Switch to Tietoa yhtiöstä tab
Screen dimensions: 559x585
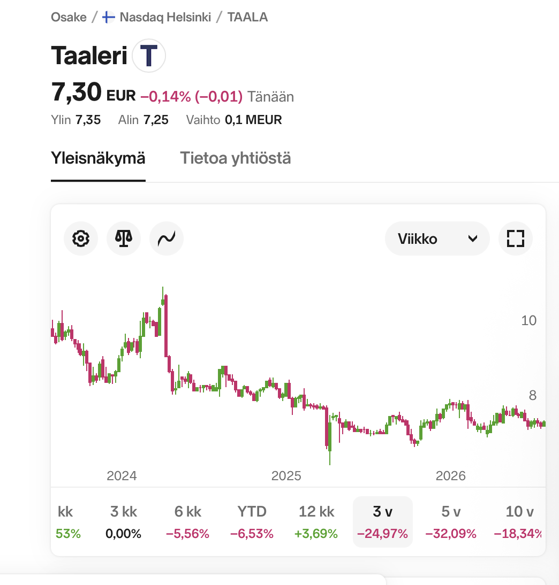click(236, 158)
